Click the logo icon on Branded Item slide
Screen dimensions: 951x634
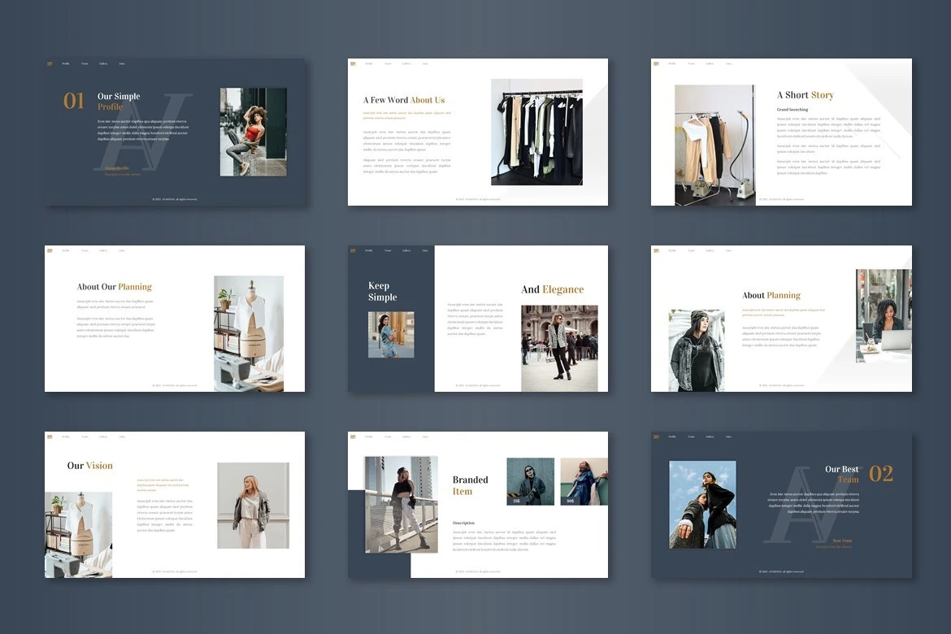coord(353,436)
